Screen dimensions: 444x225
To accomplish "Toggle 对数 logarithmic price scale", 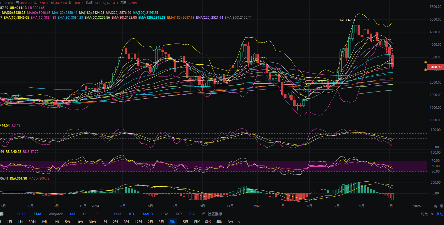I will click(424, 214).
